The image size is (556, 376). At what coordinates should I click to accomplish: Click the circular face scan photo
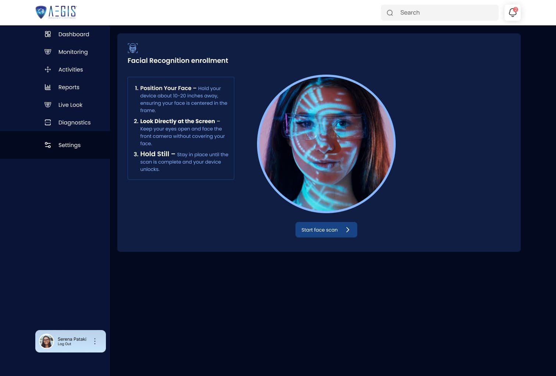click(326, 144)
